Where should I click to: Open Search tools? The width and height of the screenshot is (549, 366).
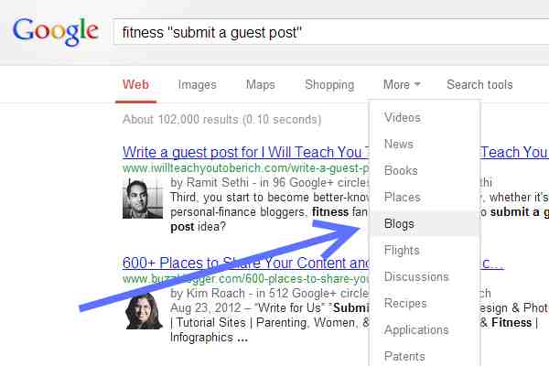coord(479,84)
